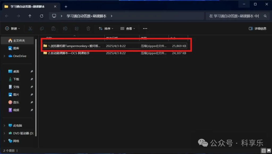Click the 25,869 KB size cell

[179, 46]
